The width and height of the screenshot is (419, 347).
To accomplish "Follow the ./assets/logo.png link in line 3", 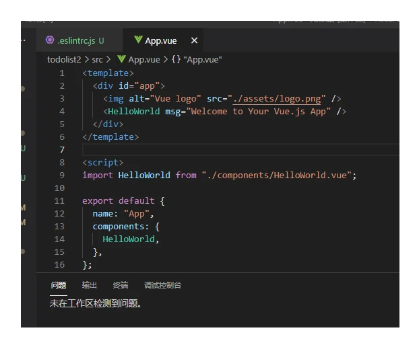I will pyautogui.click(x=277, y=99).
